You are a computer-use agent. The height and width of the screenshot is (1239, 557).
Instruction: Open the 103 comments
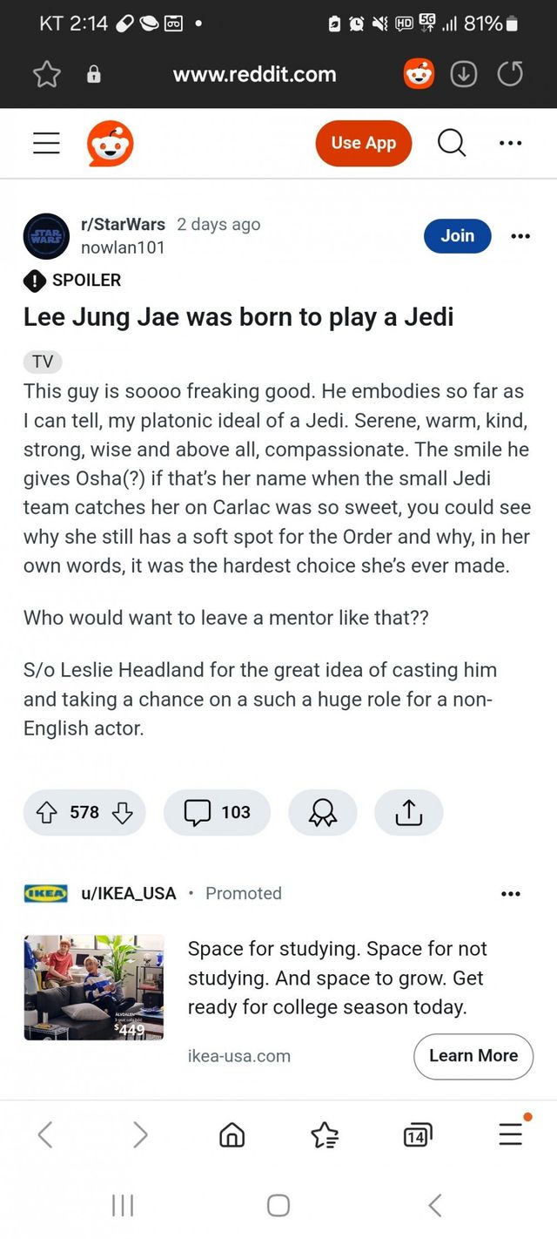pyautogui.click(x=218, y=812)
